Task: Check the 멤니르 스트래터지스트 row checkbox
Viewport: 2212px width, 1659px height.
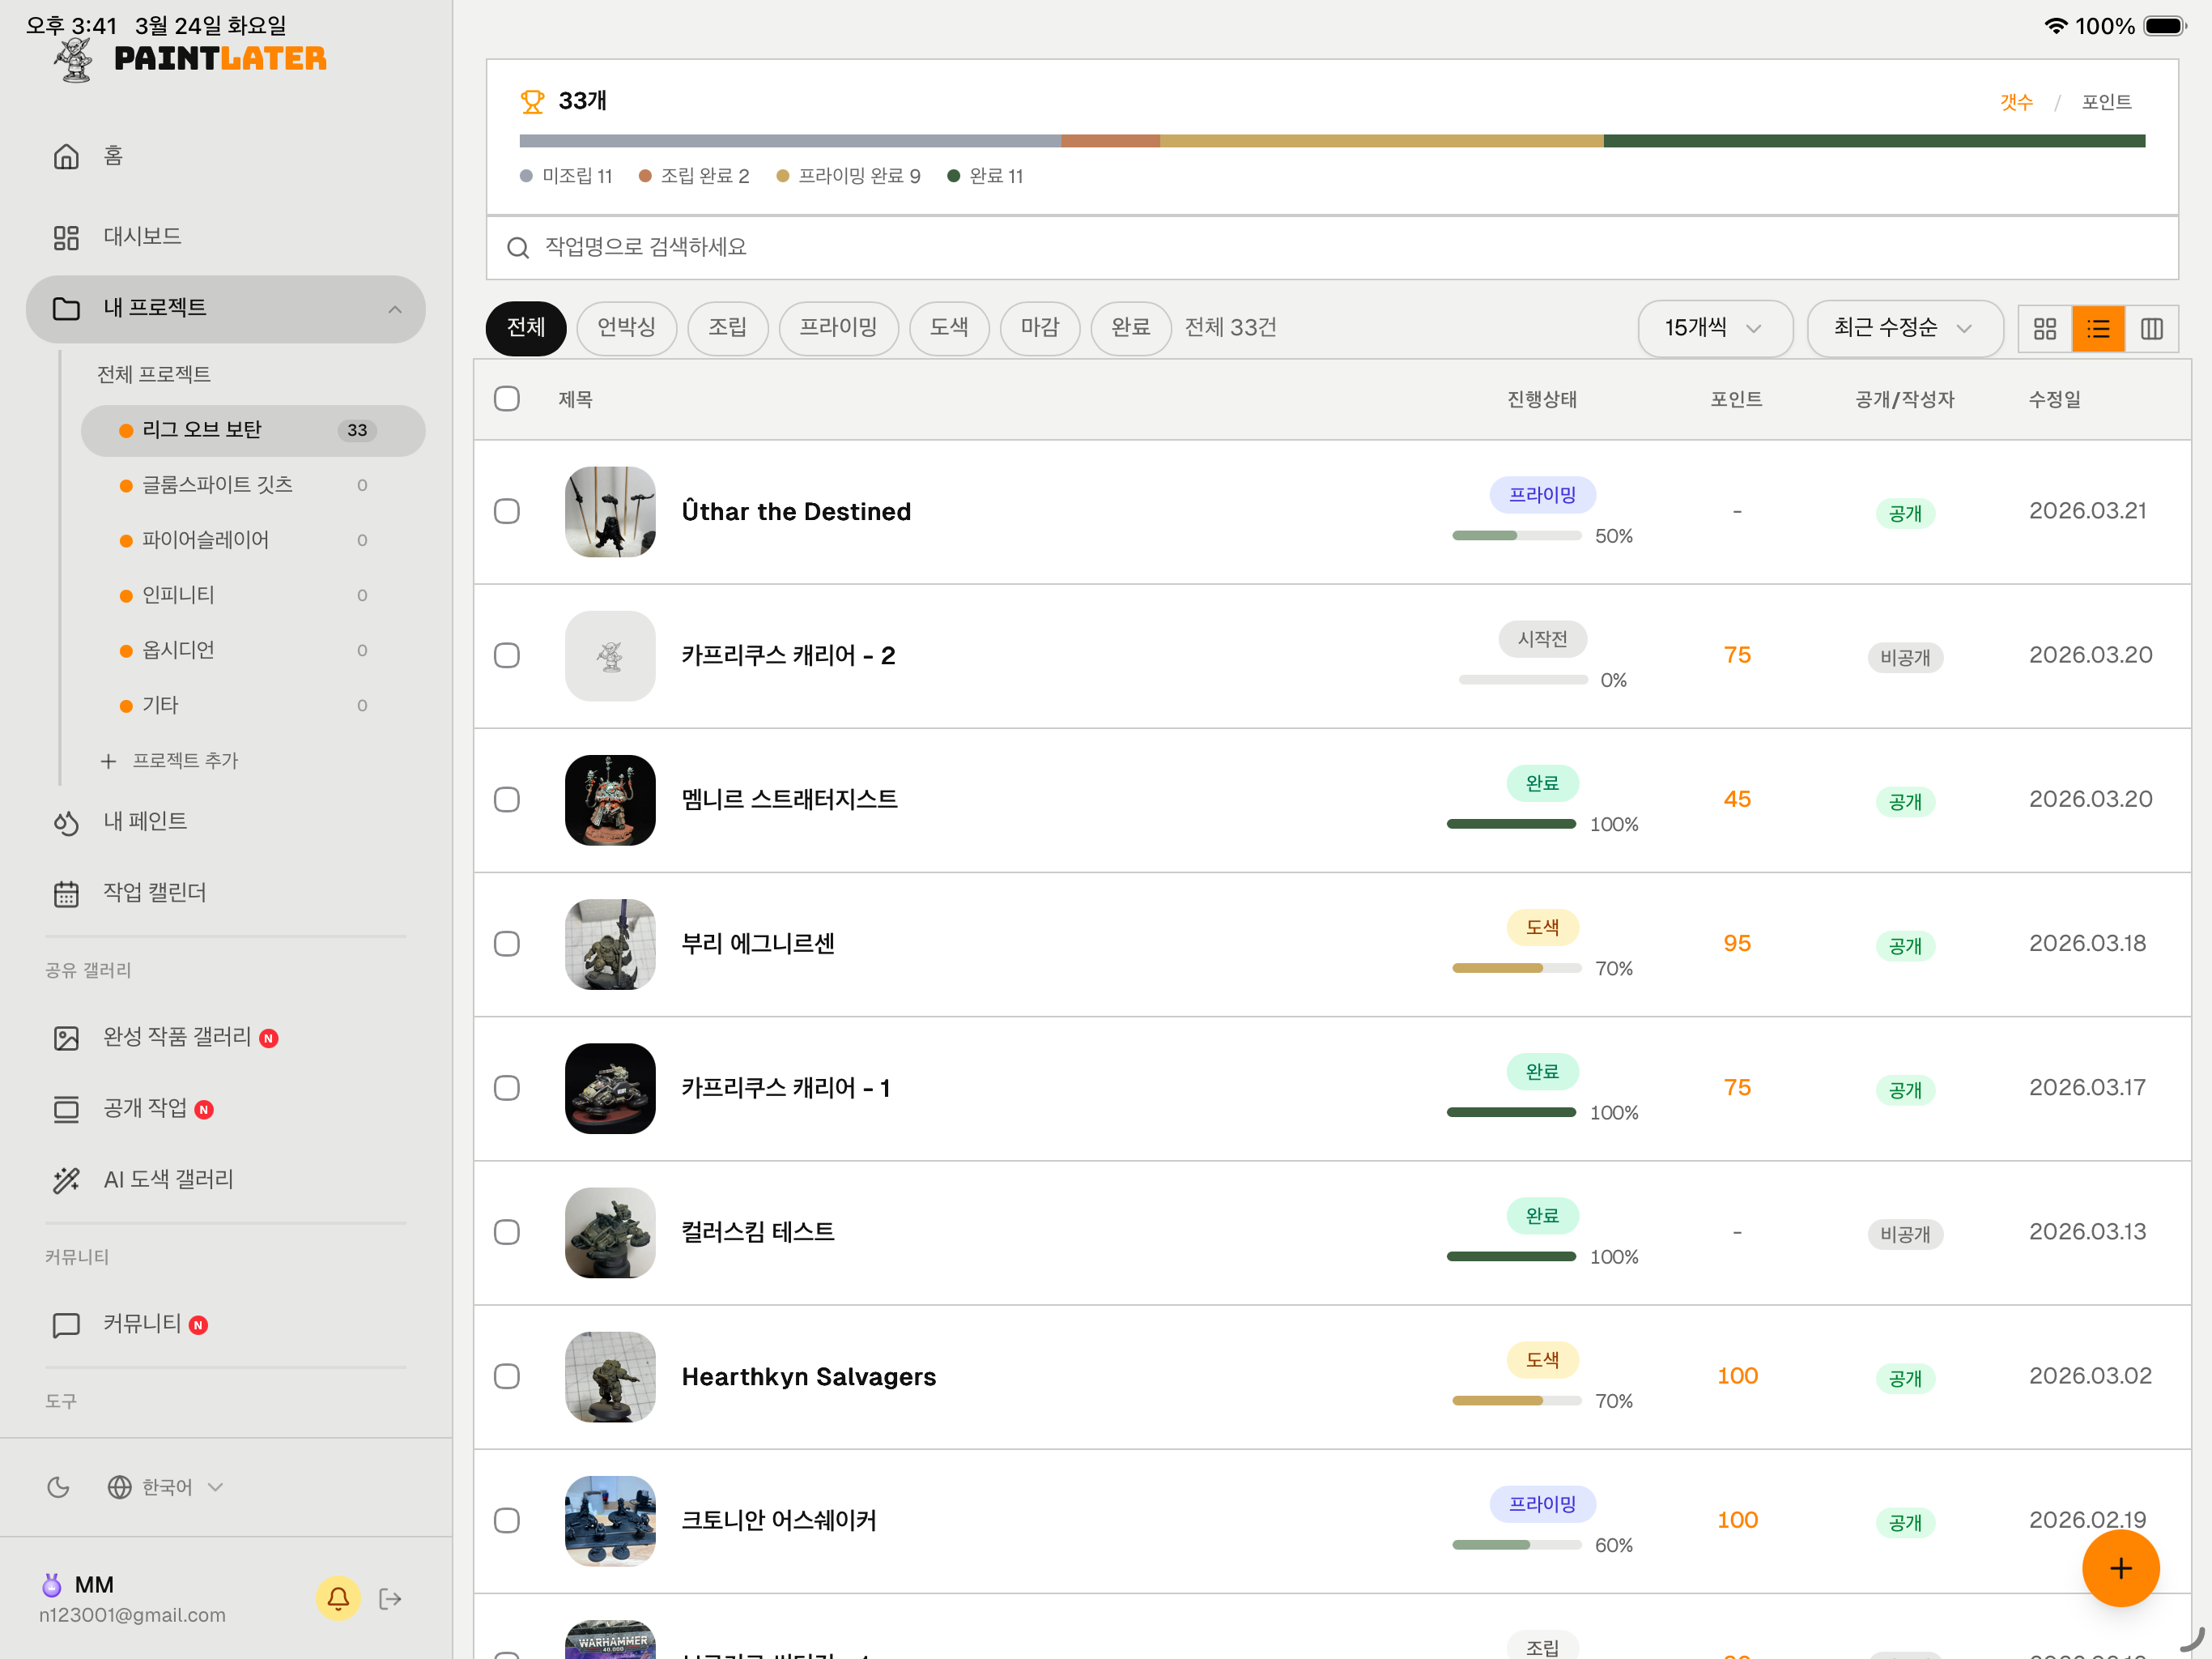Action: [x=507, y=800]
